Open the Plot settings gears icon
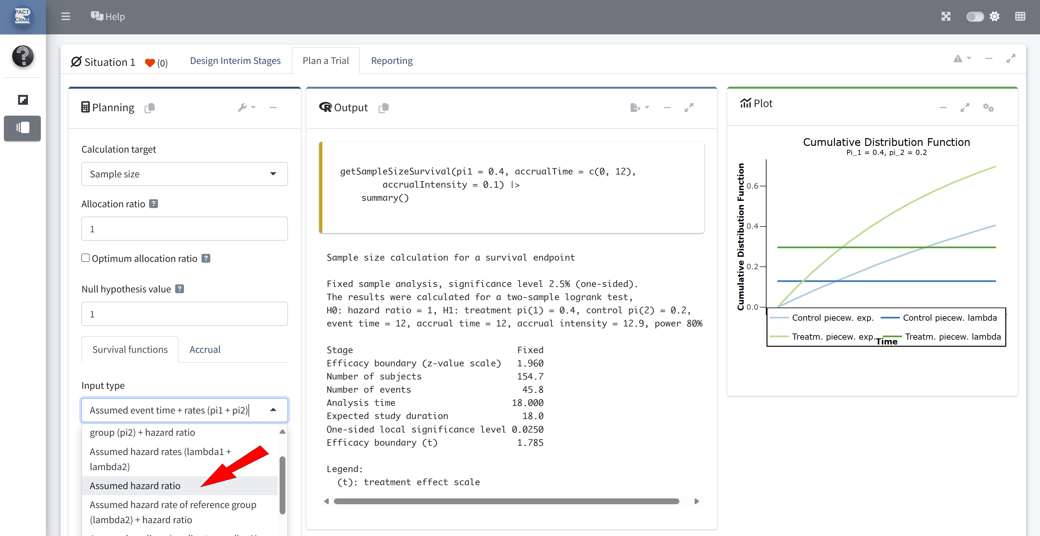 tap(988, 107)
